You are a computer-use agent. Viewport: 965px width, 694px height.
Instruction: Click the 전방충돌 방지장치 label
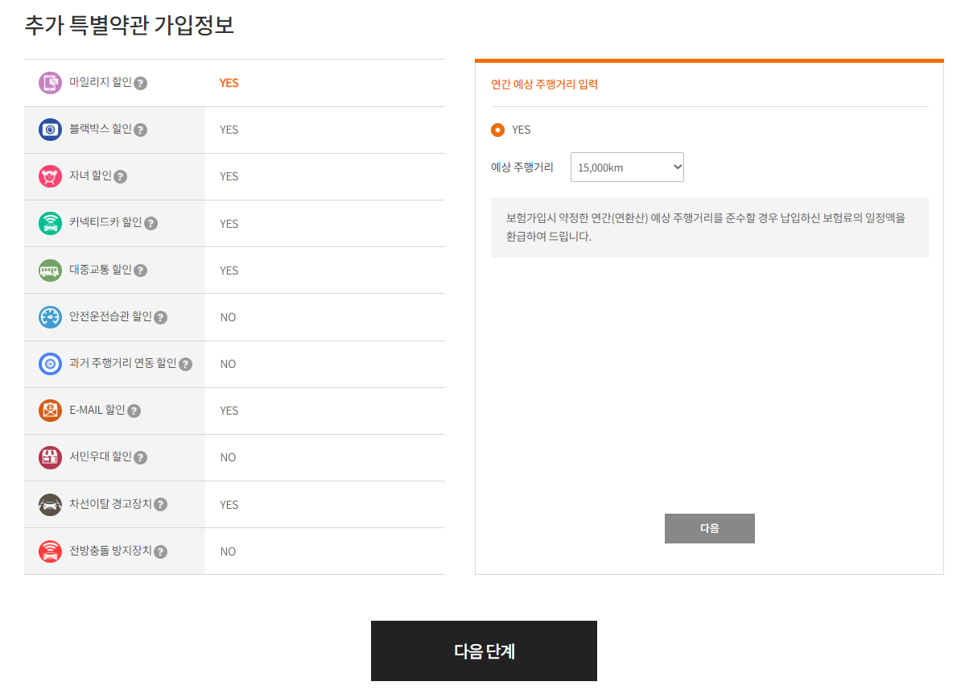point(111,551)
